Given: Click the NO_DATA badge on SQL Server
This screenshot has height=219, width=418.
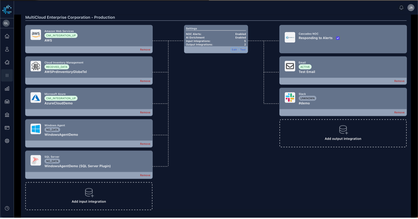Looking at the screenshot, I should (x=52, y=161).
